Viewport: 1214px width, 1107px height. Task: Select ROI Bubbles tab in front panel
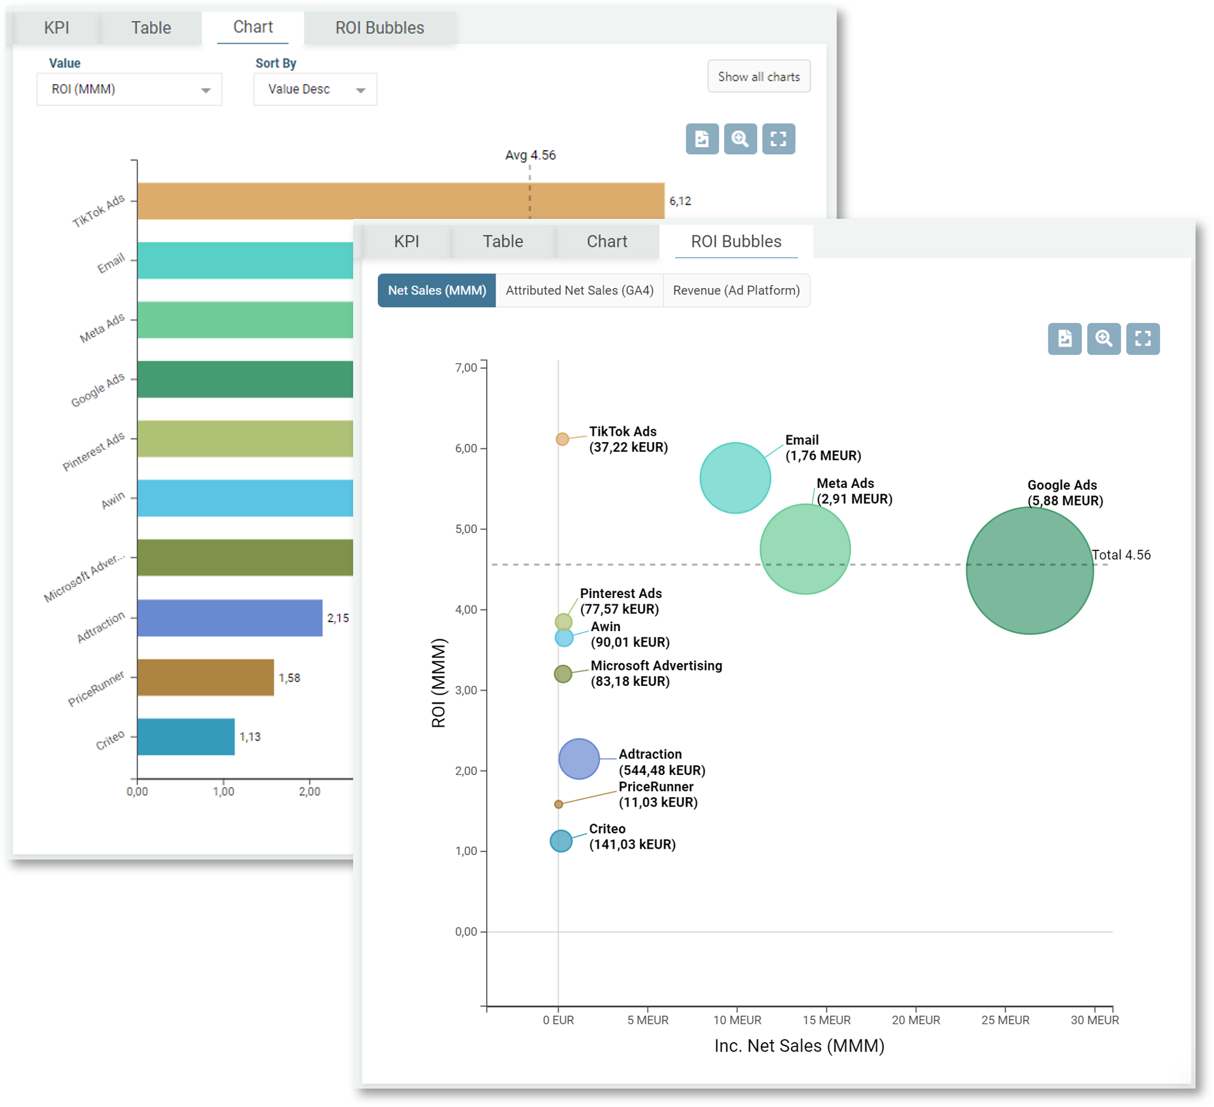click(736, 242)
